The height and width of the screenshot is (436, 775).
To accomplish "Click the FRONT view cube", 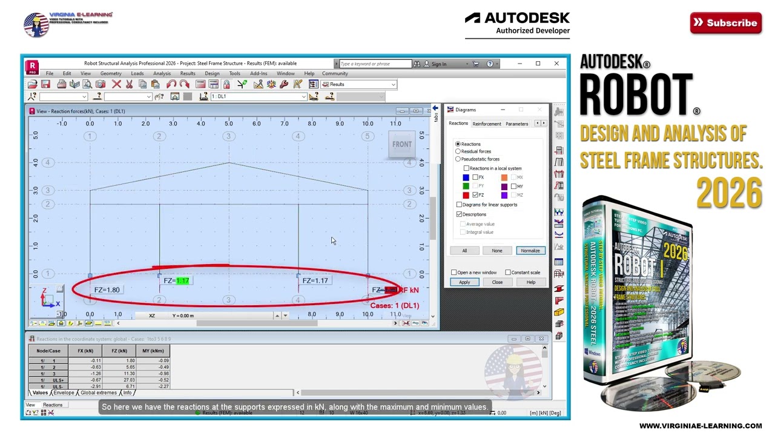I will 402,144.
